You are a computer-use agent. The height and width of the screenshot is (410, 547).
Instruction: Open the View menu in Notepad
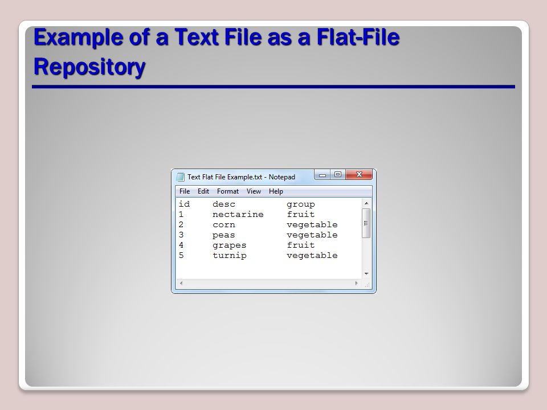point(254,191)
